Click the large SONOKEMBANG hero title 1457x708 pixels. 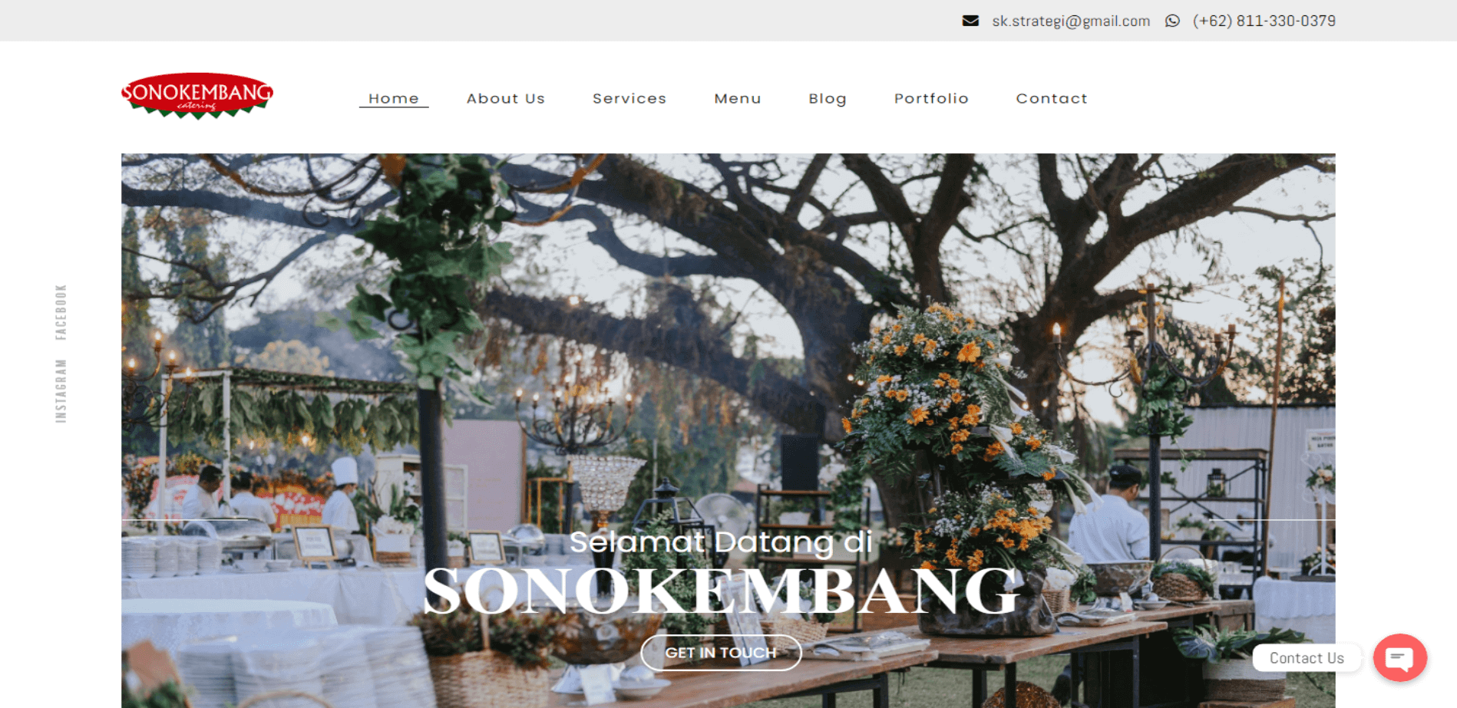(722, 591)
